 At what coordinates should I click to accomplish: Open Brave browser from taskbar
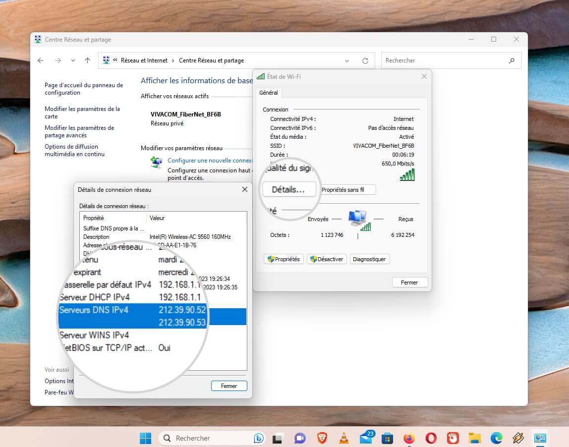[x=322, y=438]
